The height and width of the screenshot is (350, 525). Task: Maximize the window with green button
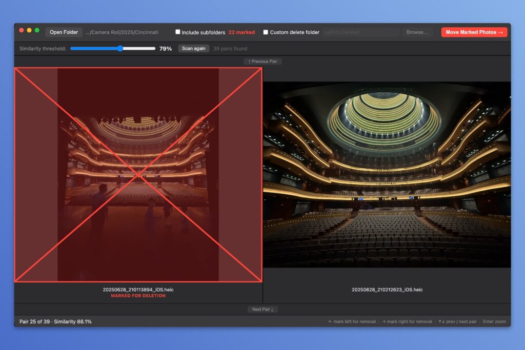pyautogui.click(x=37, y=30)
